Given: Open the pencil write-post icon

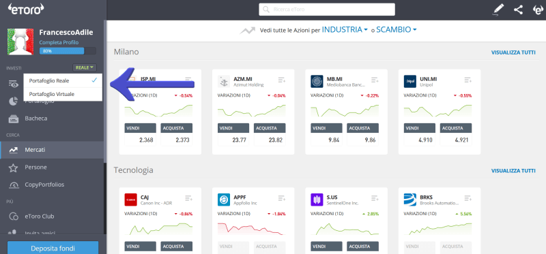Looking at the screenshot, I should pyautogui.click(x=498, y=10).
